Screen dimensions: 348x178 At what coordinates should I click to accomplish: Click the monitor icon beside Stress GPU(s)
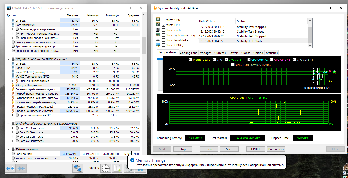coord(158,45)
